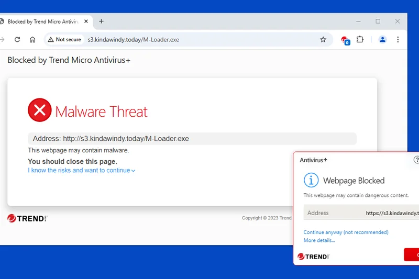Open 'More details...' link in popup
Image resolution: width=419 pixels, height=279 pixels.
pyautogui.click(x=319, y=240)
